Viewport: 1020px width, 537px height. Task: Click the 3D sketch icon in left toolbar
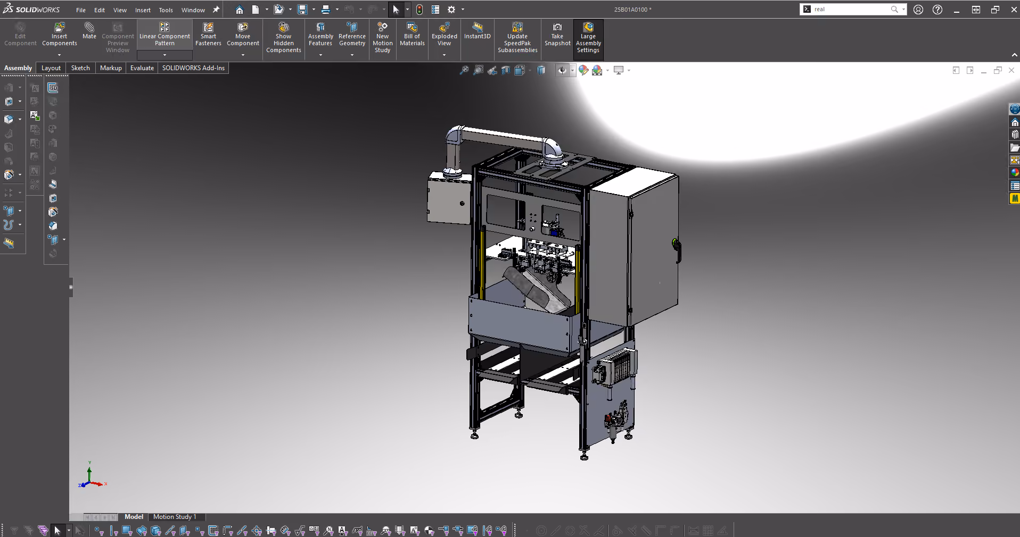pyautogui.click(x=53, y=88)
